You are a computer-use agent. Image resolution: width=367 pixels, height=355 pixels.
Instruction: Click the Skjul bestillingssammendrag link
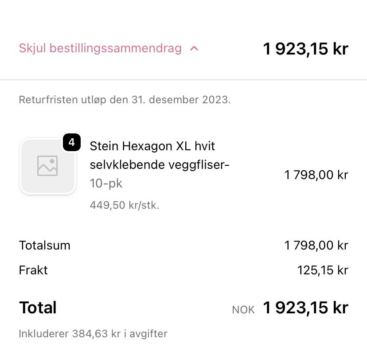pyautogui.click(x=100, y=48)
